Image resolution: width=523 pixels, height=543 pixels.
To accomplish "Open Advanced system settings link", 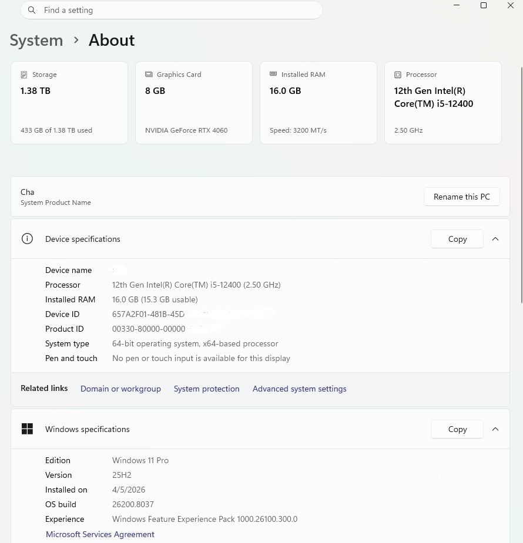I will point(300,389).
